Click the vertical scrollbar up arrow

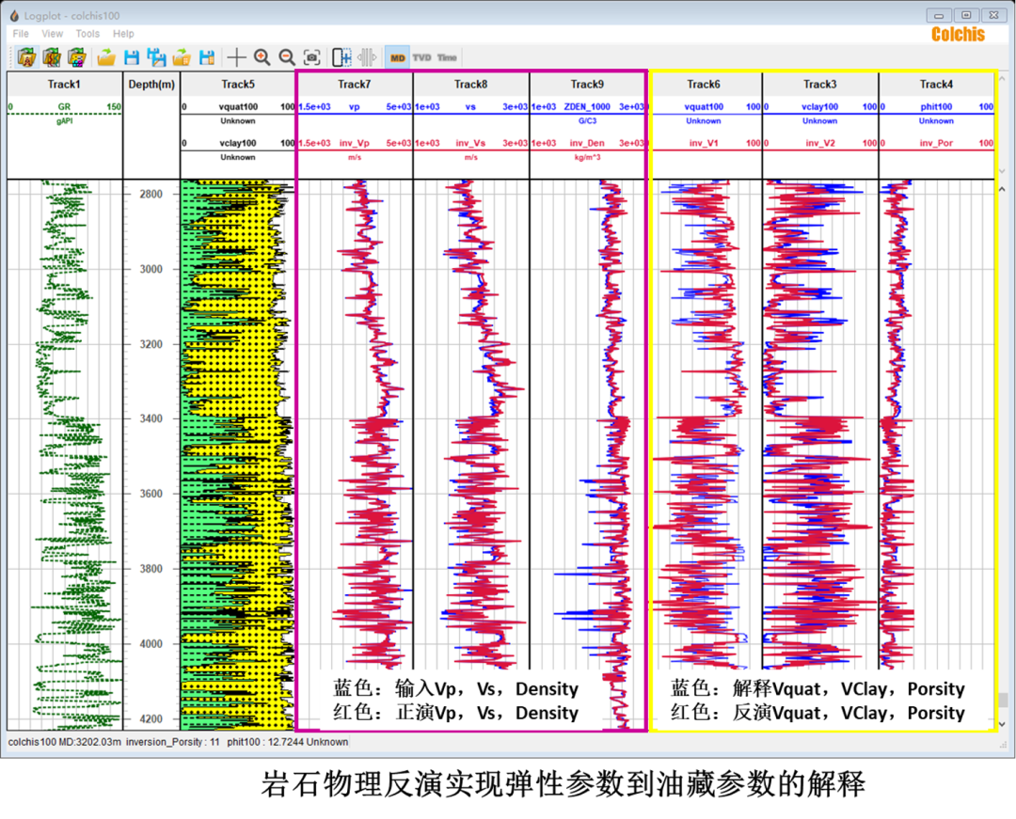point(1001,190)
